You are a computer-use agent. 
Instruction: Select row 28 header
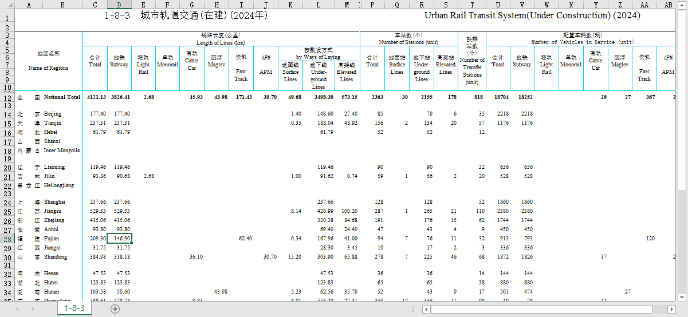[7, 239]
